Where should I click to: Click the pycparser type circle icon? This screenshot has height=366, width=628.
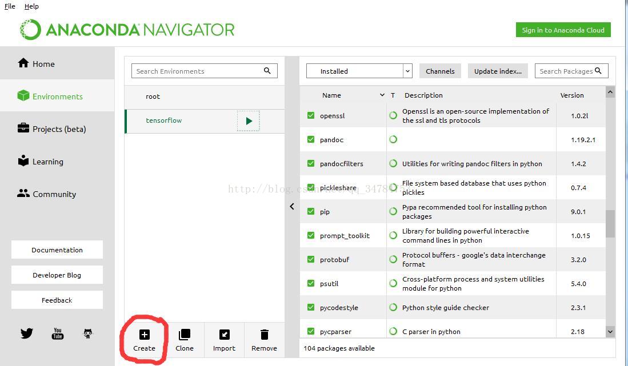393,332
